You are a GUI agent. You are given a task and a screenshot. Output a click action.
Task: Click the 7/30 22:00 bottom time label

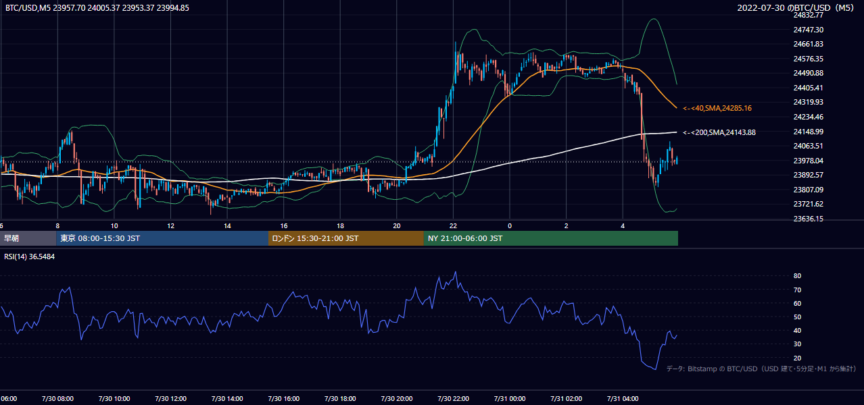point(453,399)
